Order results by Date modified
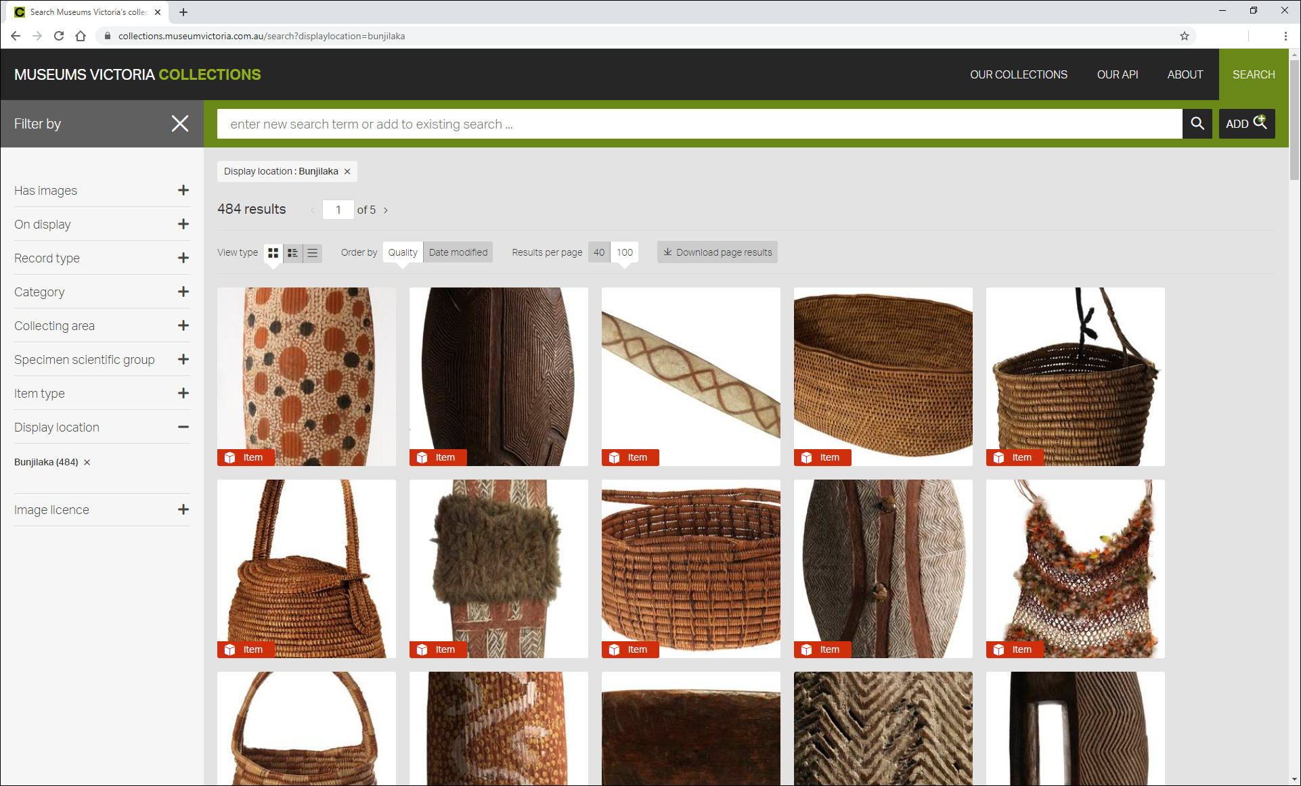The height and width of the screenshot is (786, 1301). (x=458, y=252)
